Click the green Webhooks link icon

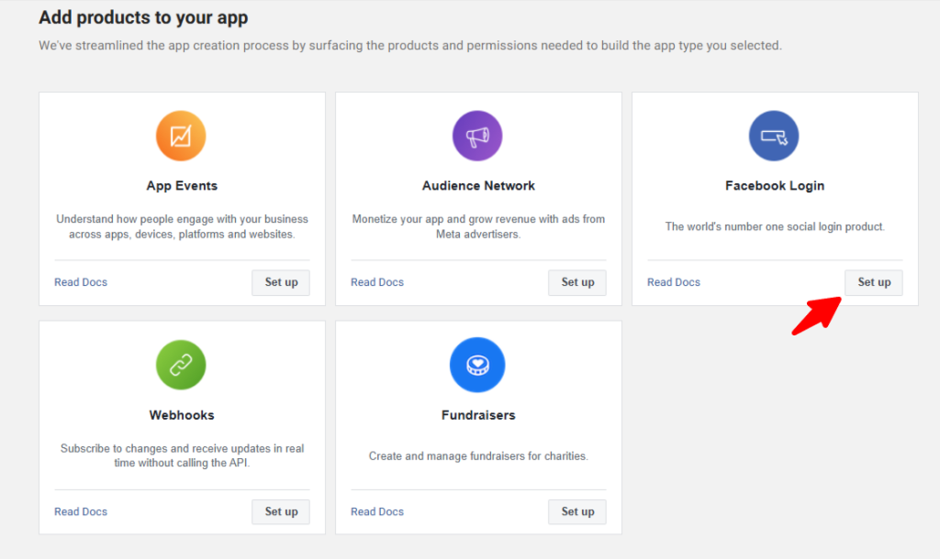(181, 365)
